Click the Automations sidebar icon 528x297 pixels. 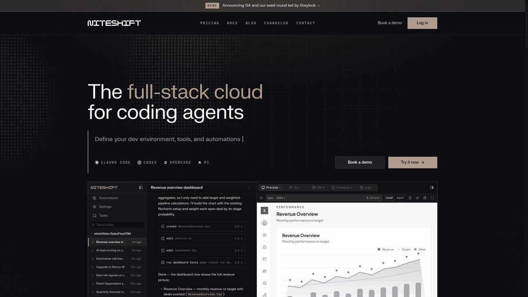(94, 198)
